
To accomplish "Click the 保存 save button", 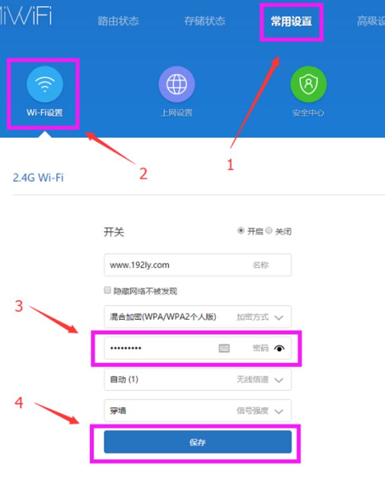I will [198, 442].
